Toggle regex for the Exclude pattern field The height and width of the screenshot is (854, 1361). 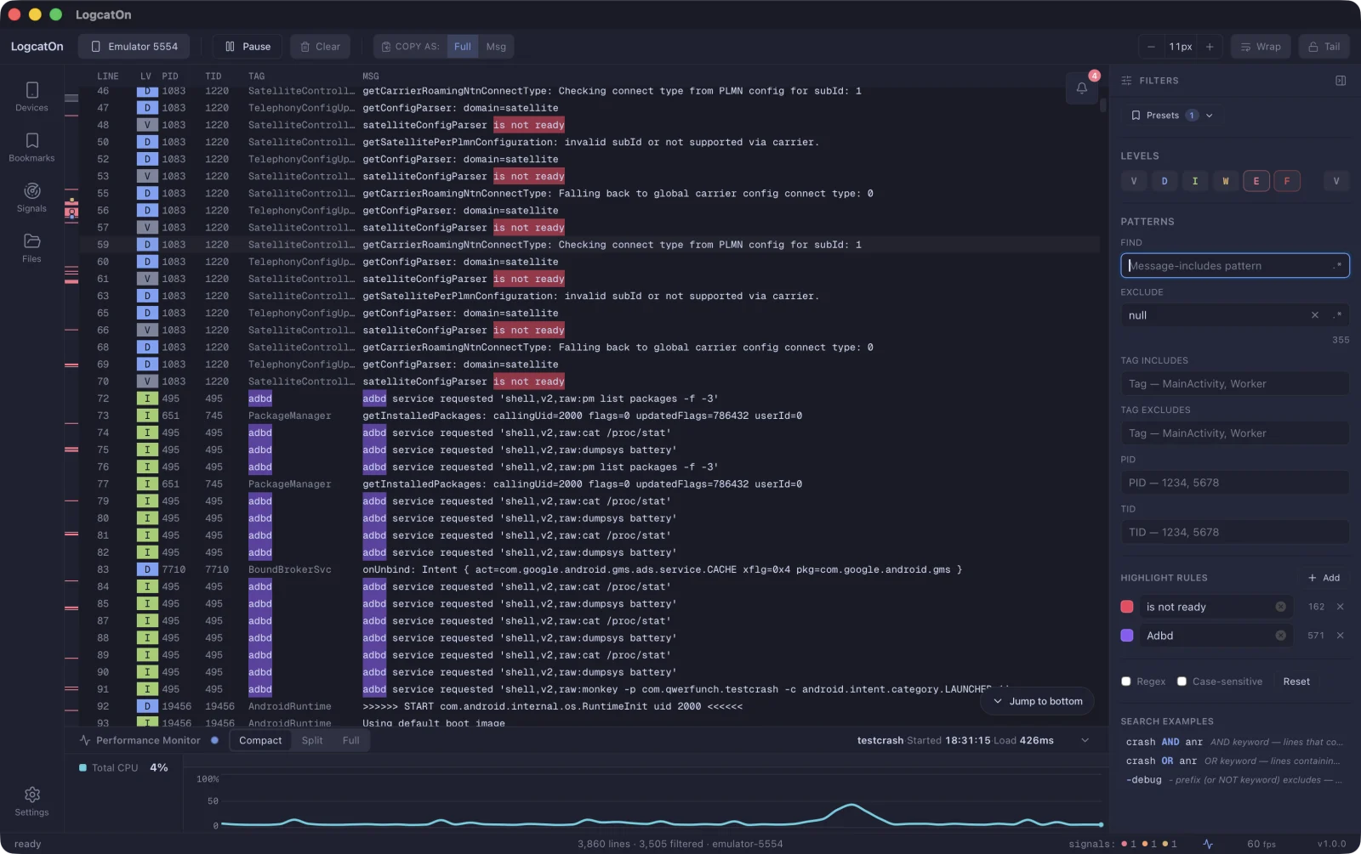[1338, 315]
